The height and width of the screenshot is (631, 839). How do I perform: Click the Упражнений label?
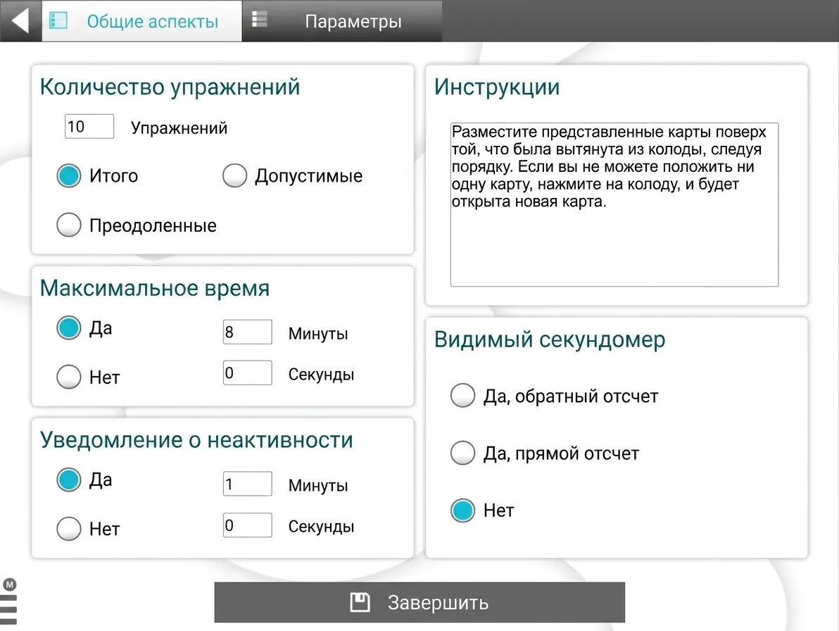point(179,128)
